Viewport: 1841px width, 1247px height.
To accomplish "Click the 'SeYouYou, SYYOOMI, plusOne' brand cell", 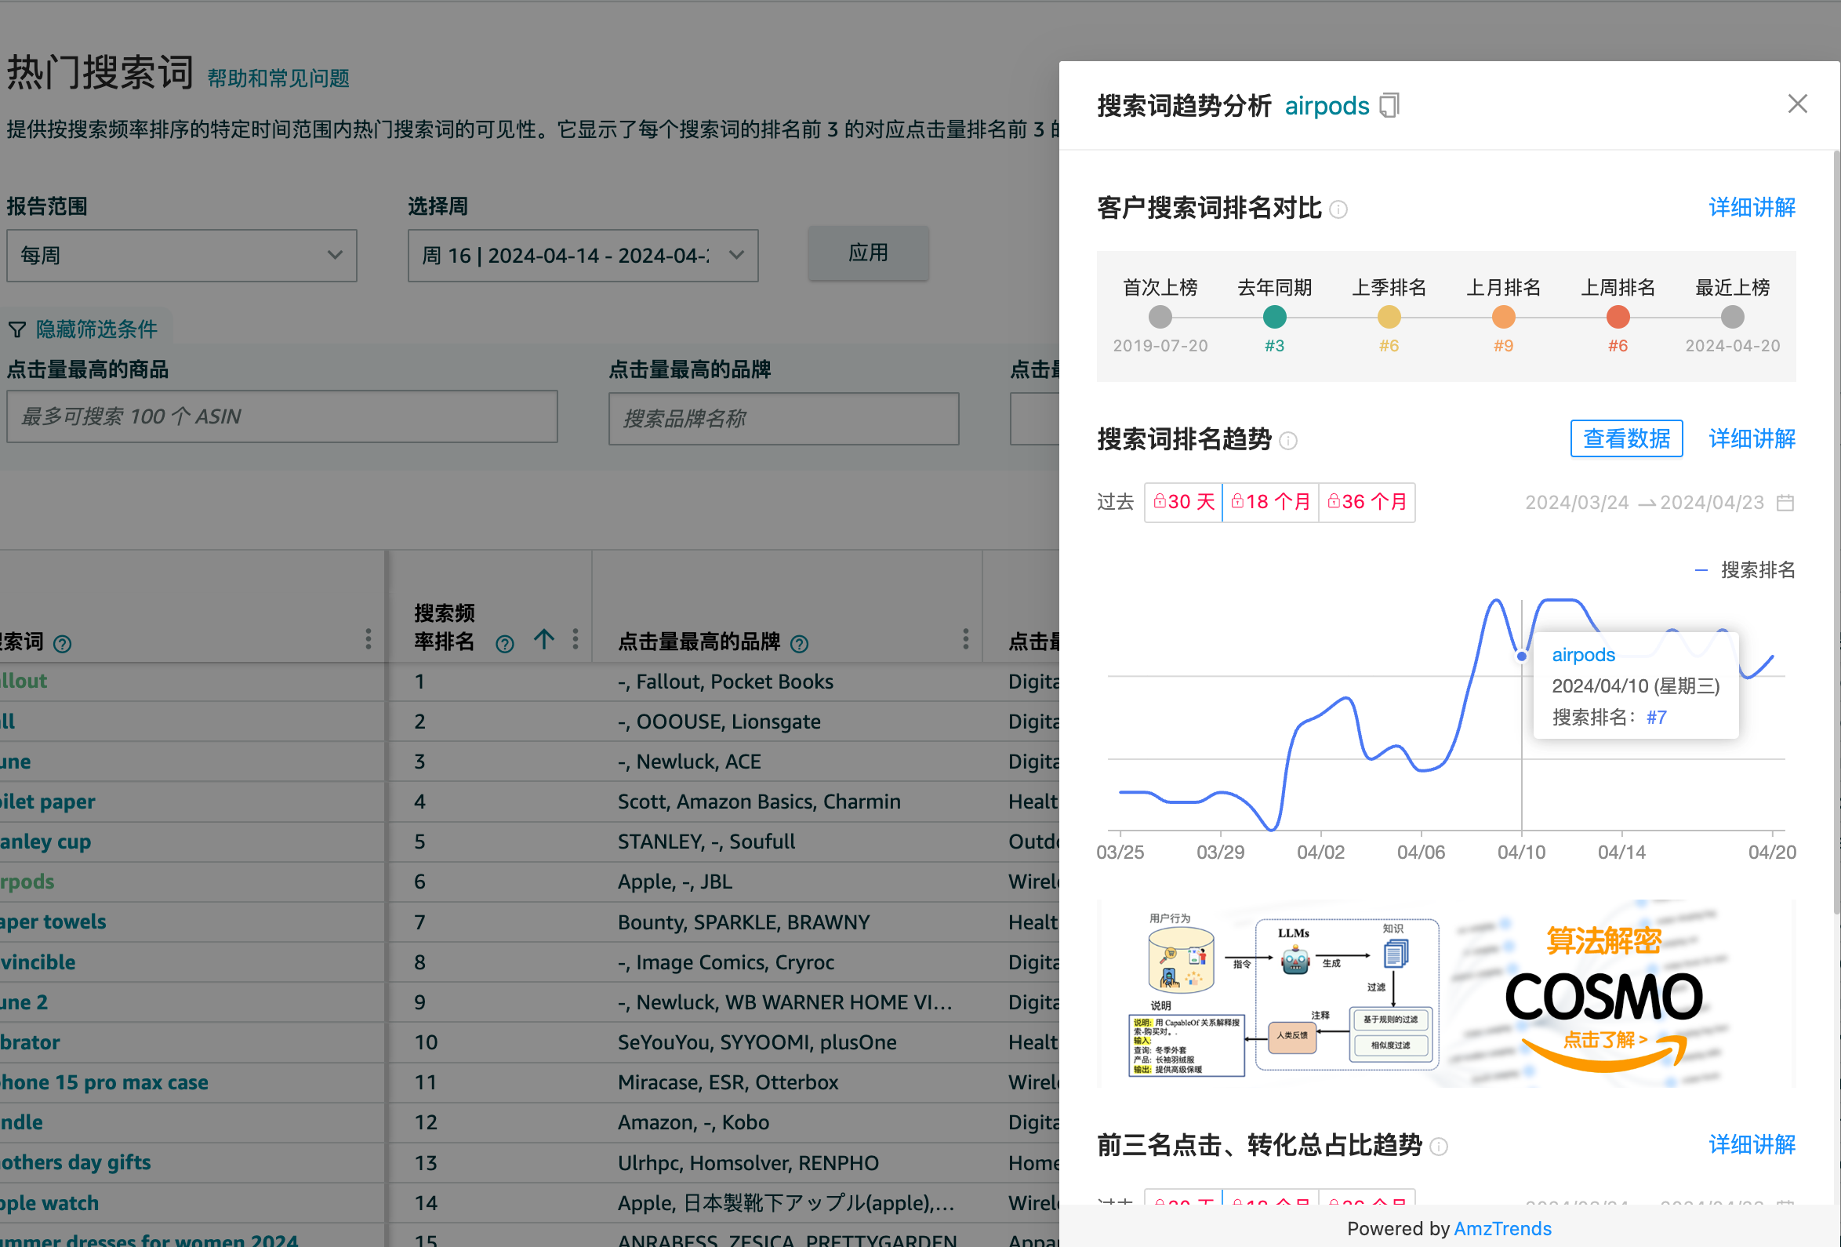I will click(x=757, y=1042).
